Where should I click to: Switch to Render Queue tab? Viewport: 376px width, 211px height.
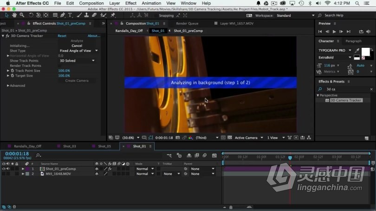click(187, 24)
